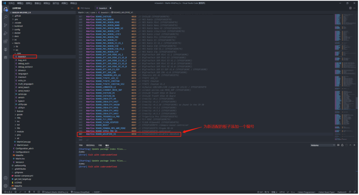Open the Help menu
Image resolution: width=359 pixels, height=195 pixels.
[x=73, y=3]
